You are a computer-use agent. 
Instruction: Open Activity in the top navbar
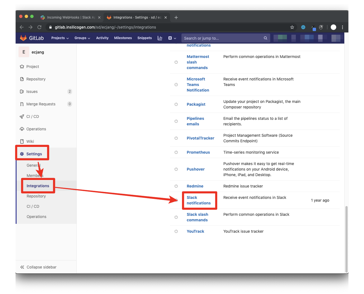[x=102, y=38]
